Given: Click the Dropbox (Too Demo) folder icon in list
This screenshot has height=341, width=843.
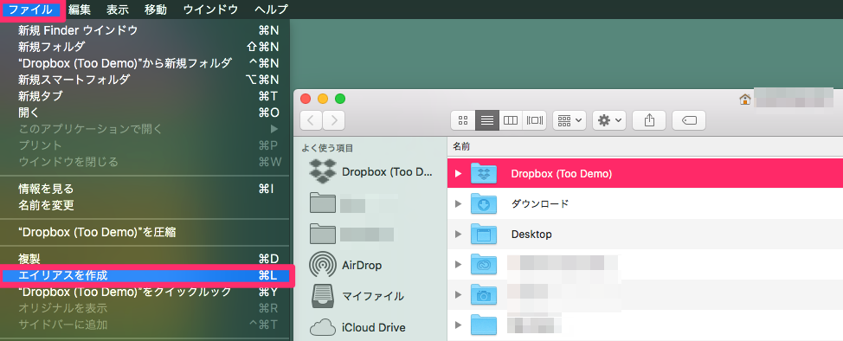Looking at the screenshot, I should tap(484, 173).
